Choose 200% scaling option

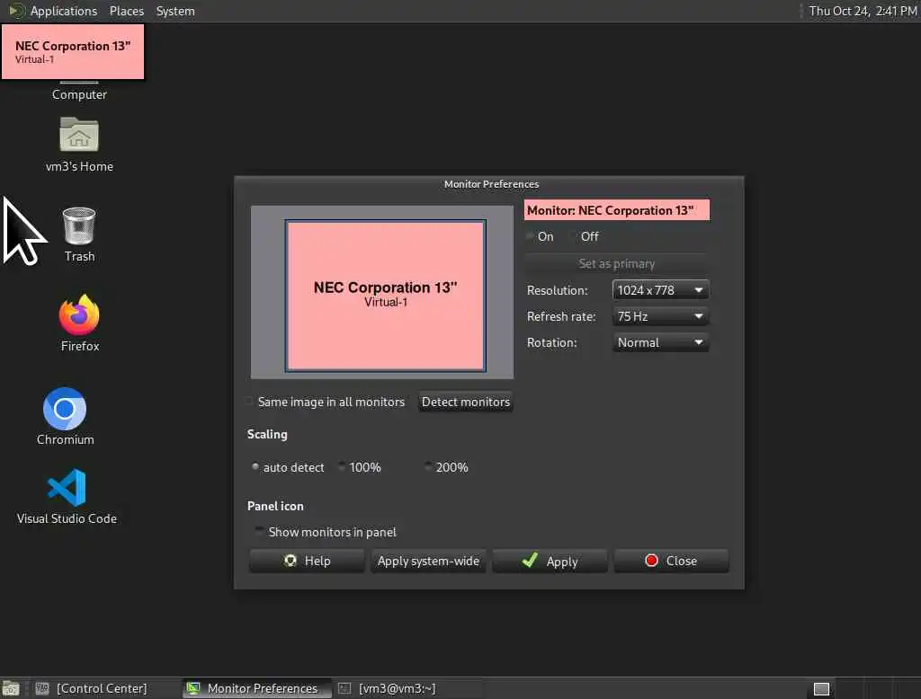click(x=427, y=467)
